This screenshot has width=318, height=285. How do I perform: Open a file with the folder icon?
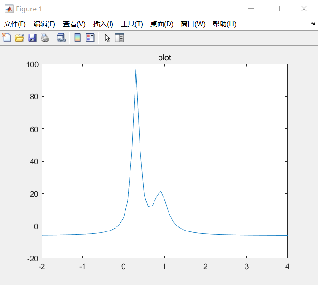19,38
